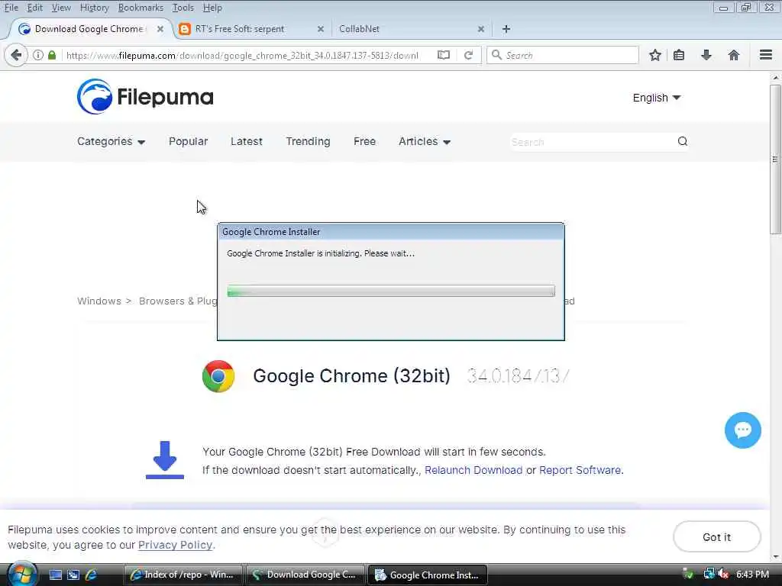Go to Firefox home page icon
The width and height of the screenshot is (782, 586).
point(733,55)
